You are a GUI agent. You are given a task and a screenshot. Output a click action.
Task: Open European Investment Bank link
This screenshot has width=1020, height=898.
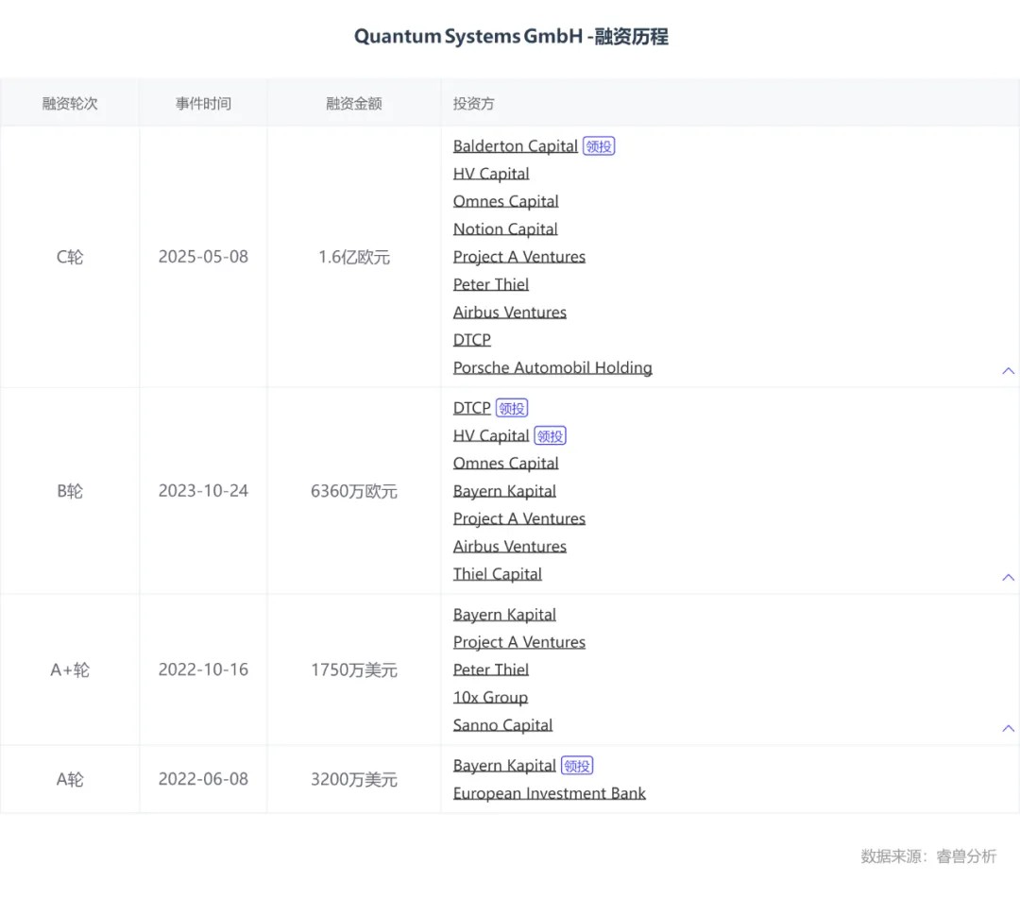pos(549,793)
